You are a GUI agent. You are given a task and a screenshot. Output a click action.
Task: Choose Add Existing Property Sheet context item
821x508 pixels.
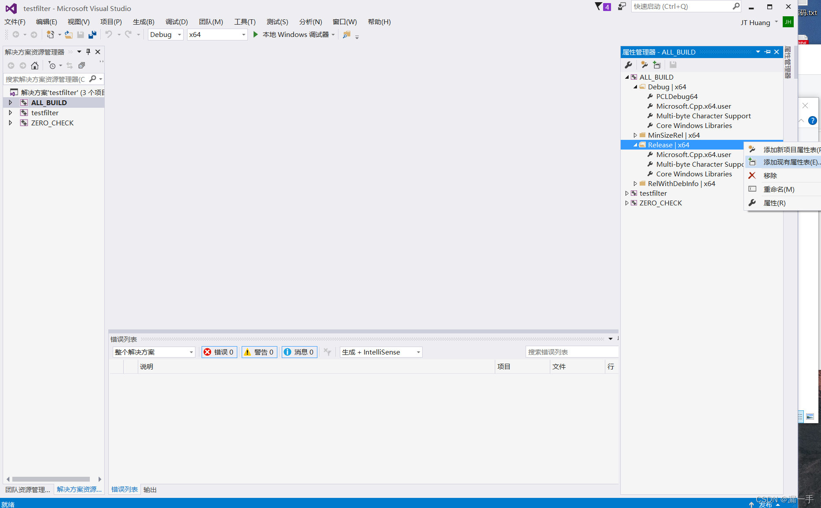(x=783, y=162)
